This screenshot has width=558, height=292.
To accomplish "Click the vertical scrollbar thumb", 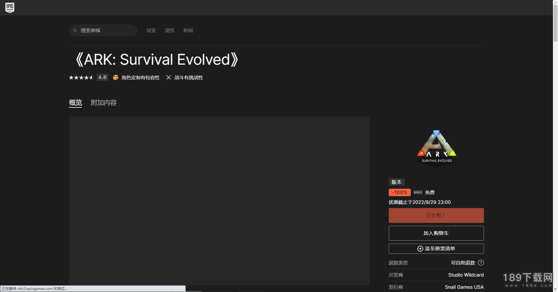I will tap(555, 23).
